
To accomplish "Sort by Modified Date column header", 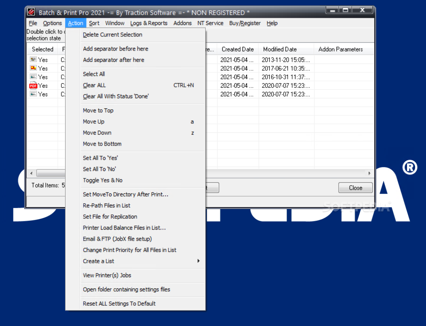I will pyautogui.click(x=286, y=49).
